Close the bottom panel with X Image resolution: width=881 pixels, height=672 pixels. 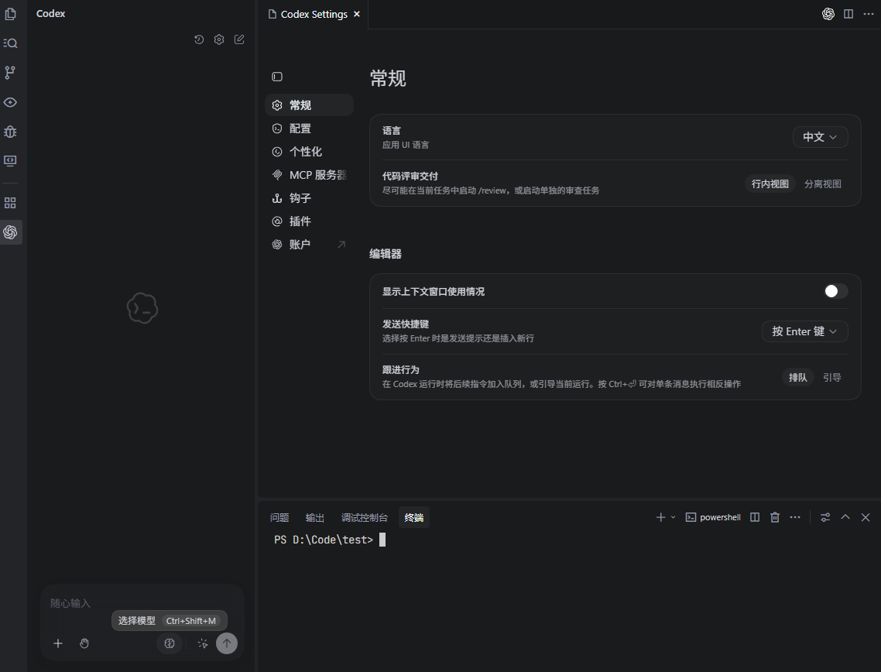[x=866, y=517]
